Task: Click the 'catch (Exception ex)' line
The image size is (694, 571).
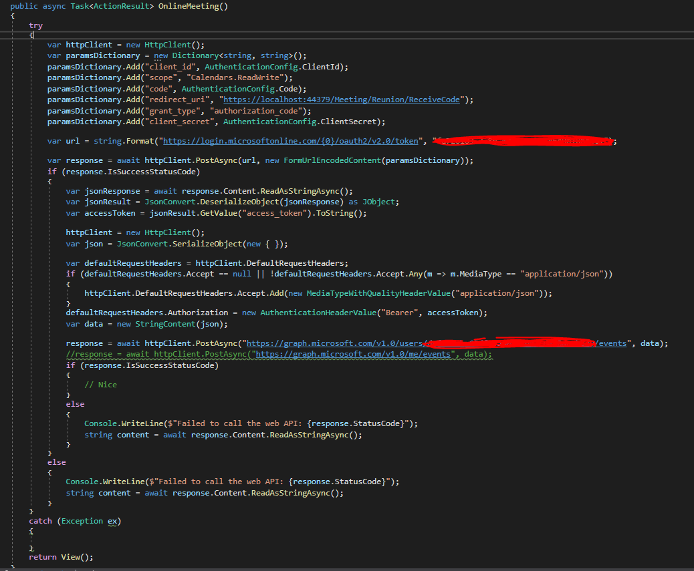Action: (75, 521)
